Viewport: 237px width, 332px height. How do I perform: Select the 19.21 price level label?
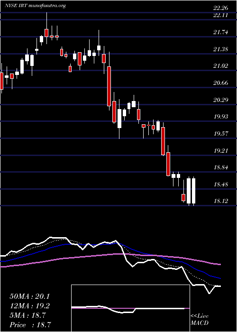click(x=220, y=150)
